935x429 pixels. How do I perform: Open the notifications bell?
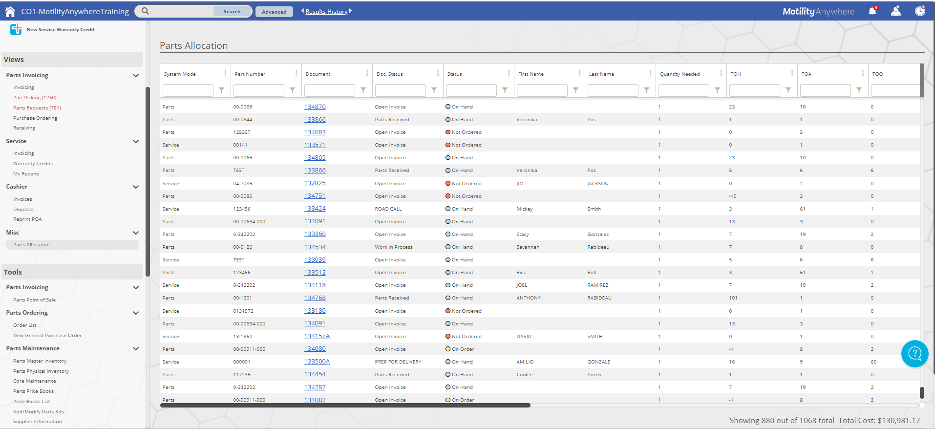pos(872,11)
